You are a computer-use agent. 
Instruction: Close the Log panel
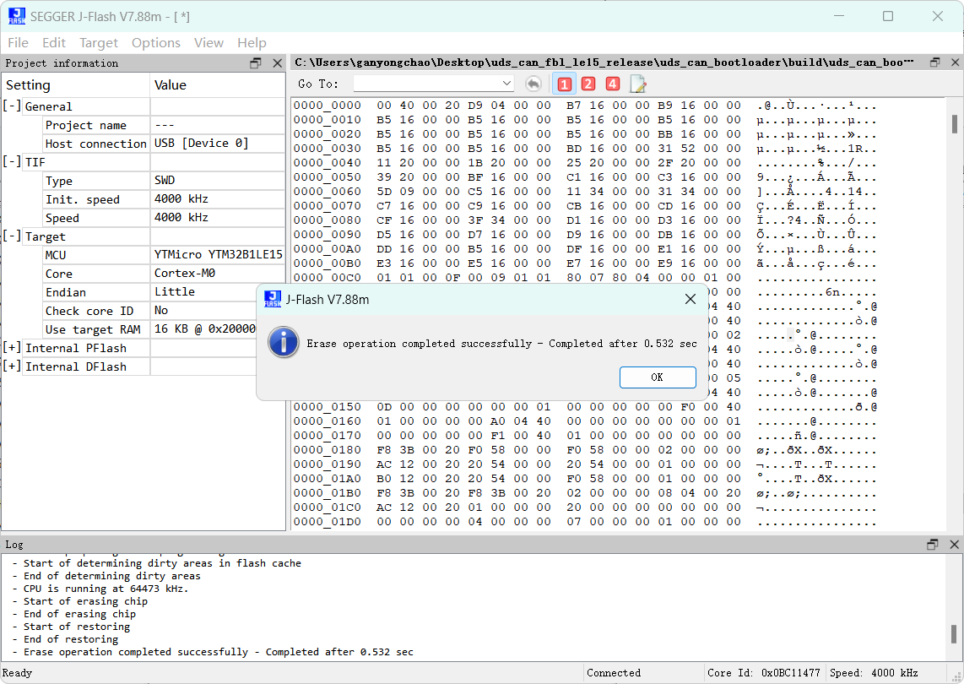pos(954,545)
